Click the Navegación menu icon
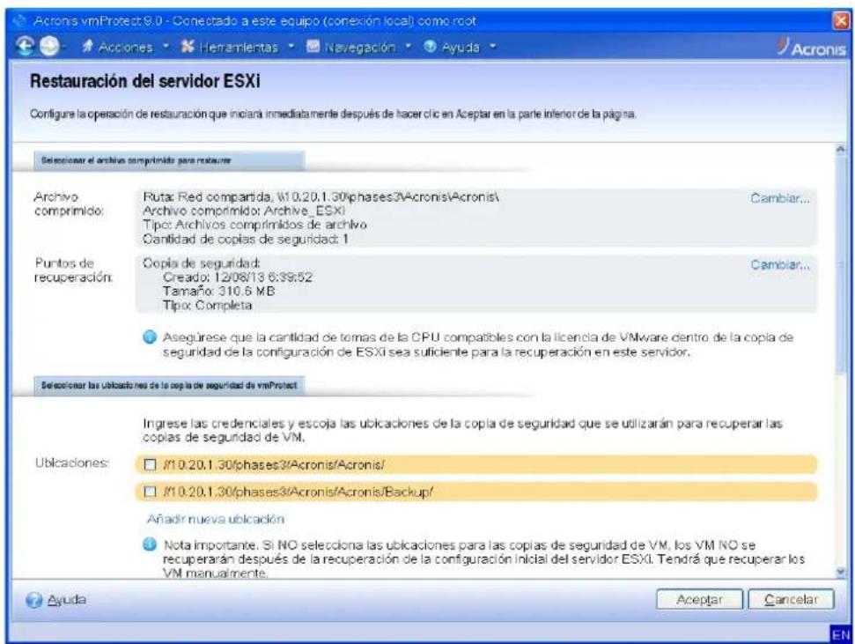855x644 pixels. (313, 47)
